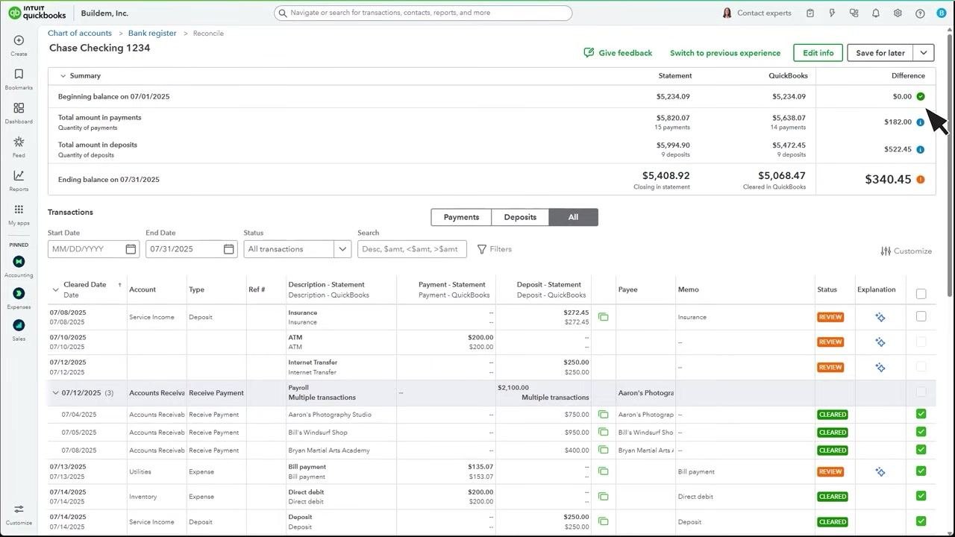The height and width of the screenshot is (537, 955).
Task: Click the Customize columns button
Action: click(x=907, y=251)
